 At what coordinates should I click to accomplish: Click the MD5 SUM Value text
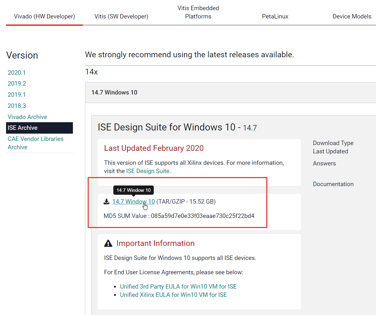pyautogui.click(x=179, y=216)
